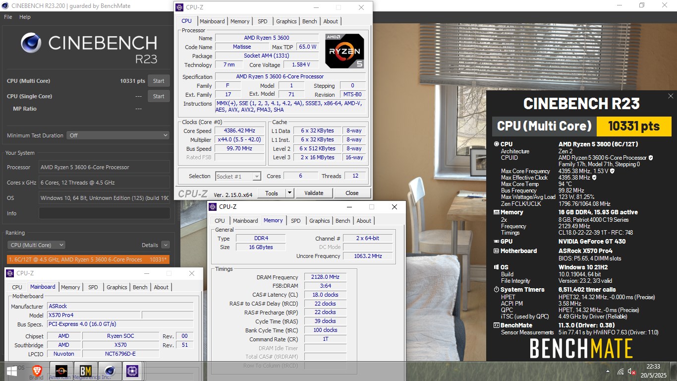
Task: Show hidden system tray icons
Action: click(608, 371)
